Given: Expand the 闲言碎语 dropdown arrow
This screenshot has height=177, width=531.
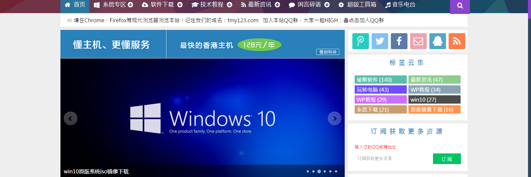Looking at the screenshot, I should tap(327, 5).
